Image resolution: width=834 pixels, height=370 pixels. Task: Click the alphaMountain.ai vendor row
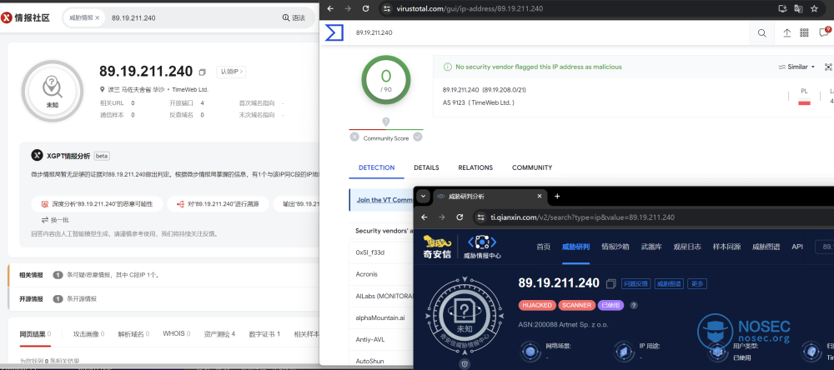(381, 317)
